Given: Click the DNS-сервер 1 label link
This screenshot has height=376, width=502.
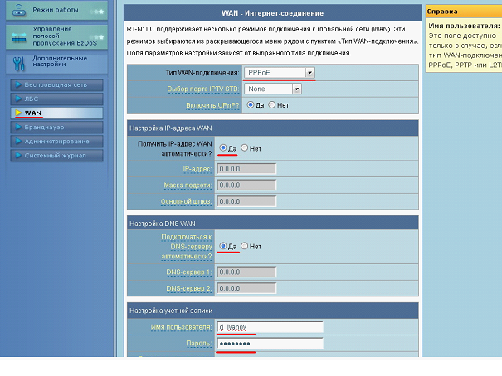Looking at the screenshot, I should [189, 272].
